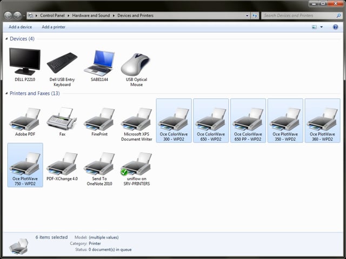346x259 pixels.
Task: Click the address bar location icon
Action: [30, 16]
